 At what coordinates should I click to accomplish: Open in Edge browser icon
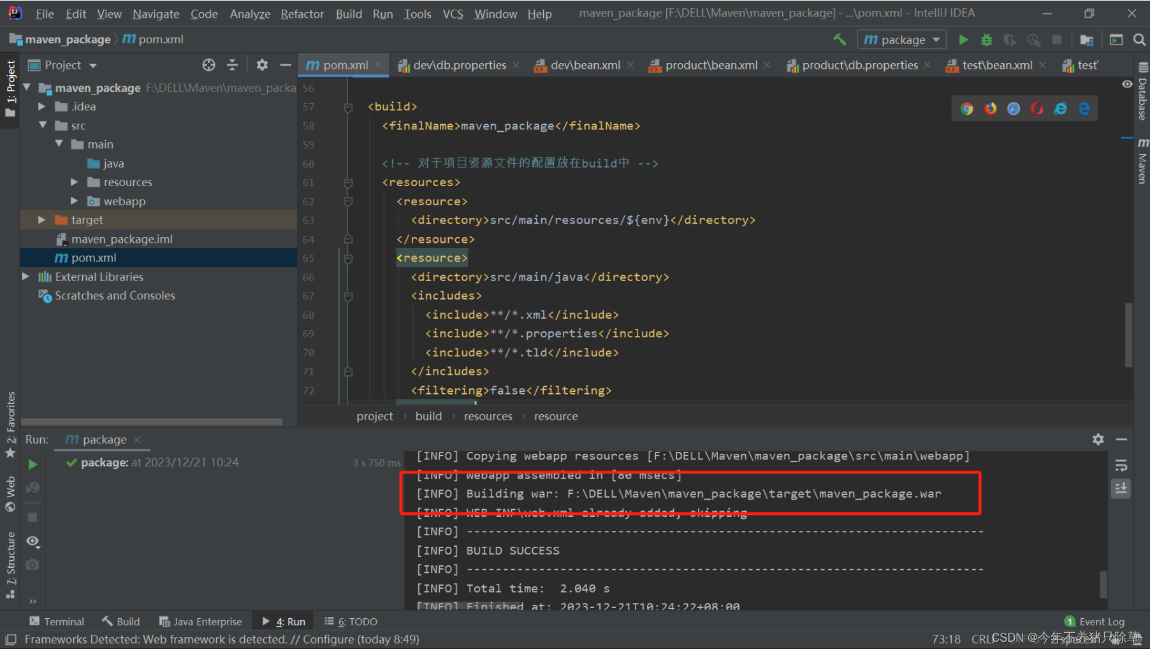(x=1084, y=109)
